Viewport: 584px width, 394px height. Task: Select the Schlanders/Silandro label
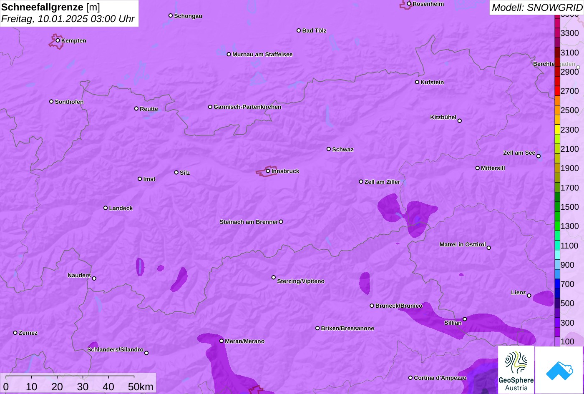click(115, 349)
